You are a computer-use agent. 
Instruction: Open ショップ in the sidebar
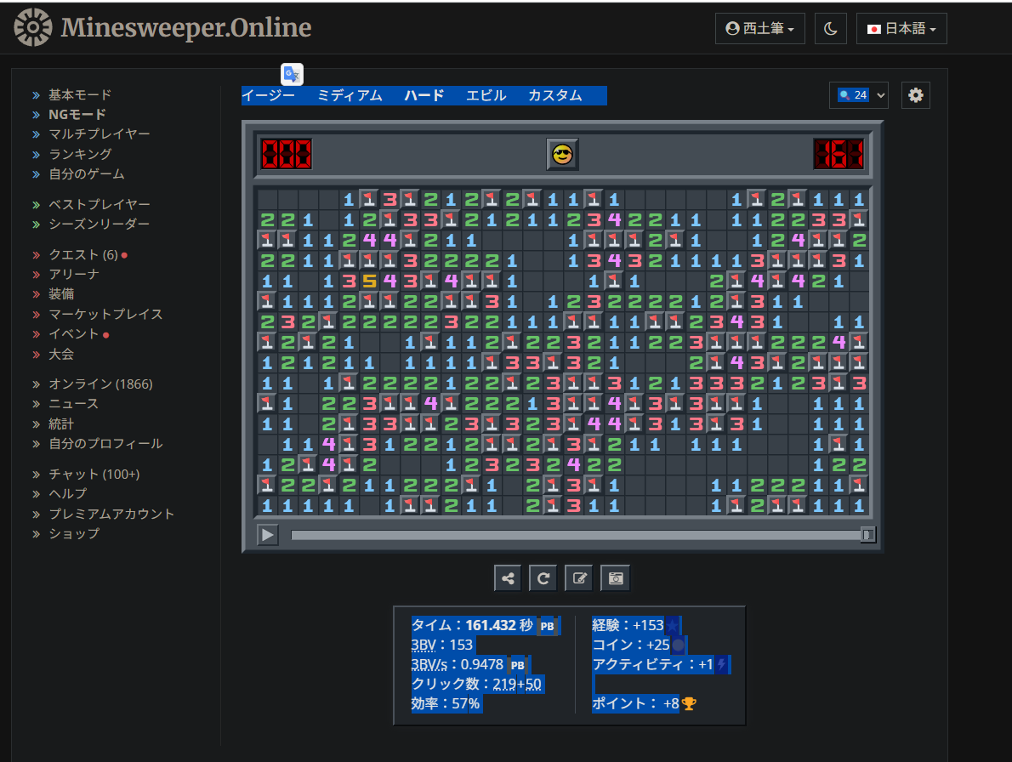(74, 533)
